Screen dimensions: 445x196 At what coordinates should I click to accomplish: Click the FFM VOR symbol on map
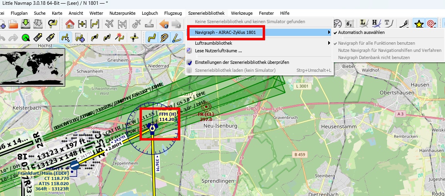point(152,129)
